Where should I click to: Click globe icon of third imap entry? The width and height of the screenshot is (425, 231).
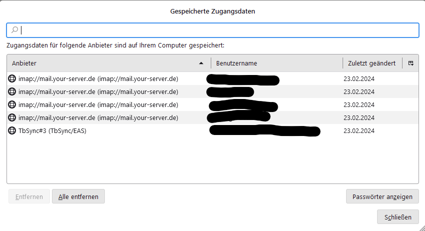12,104
